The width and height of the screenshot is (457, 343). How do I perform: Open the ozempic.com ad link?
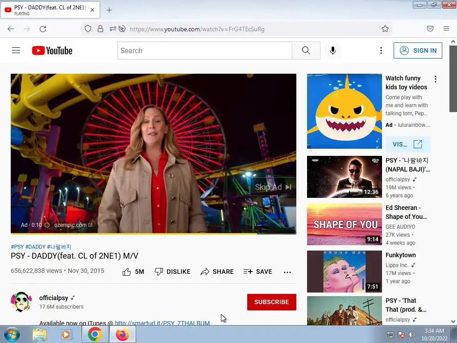point(73,225)
